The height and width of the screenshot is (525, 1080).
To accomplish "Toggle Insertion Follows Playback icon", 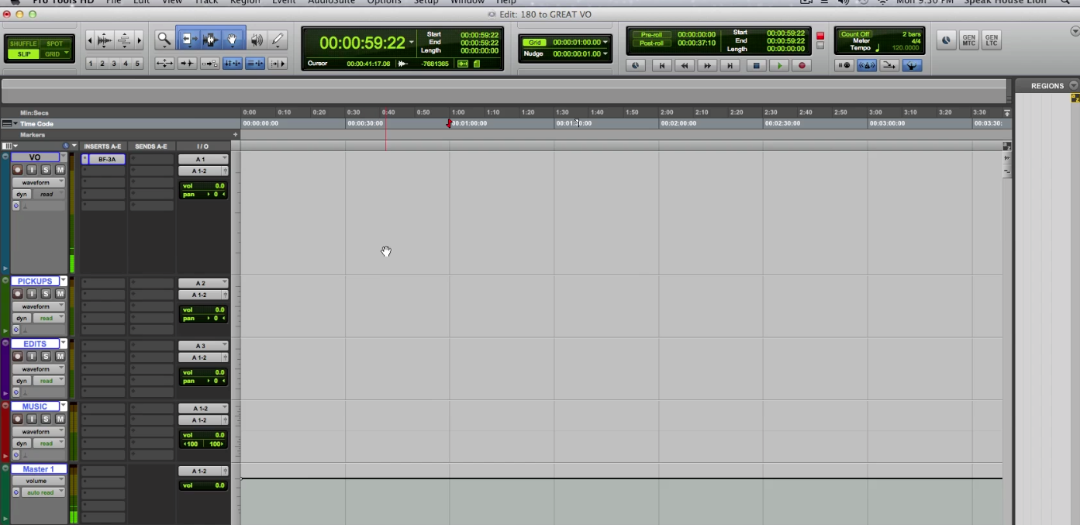I will click(278, 64).
